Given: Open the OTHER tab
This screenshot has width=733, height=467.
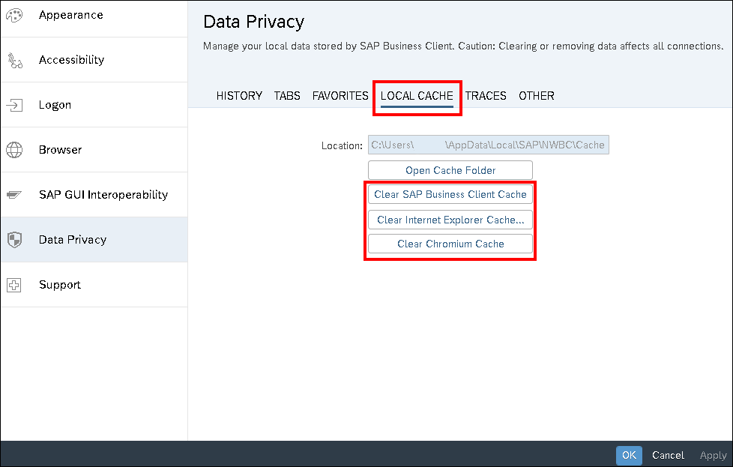Looking at the screenshot, I should click(537, 96).
